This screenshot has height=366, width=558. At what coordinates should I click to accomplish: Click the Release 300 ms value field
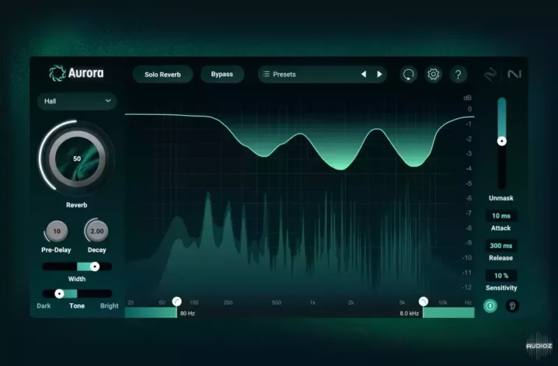[x=501, y=246]
